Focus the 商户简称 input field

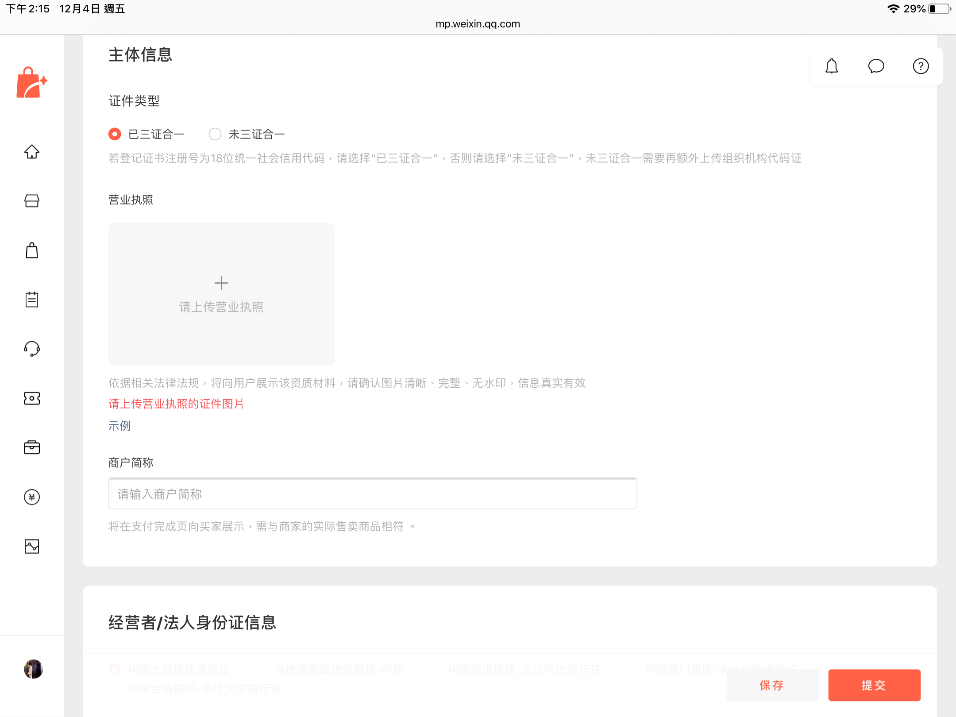[x=373, y=494]
